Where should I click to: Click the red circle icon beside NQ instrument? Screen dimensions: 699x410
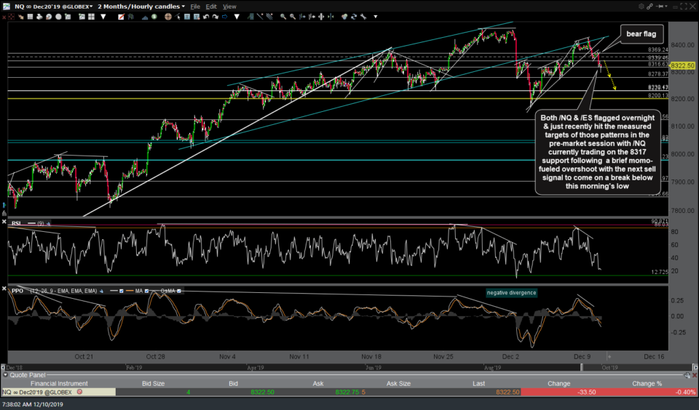pos(79,393)
